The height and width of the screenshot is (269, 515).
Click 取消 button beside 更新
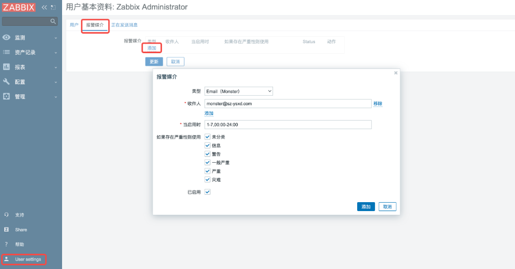[175, 62]
